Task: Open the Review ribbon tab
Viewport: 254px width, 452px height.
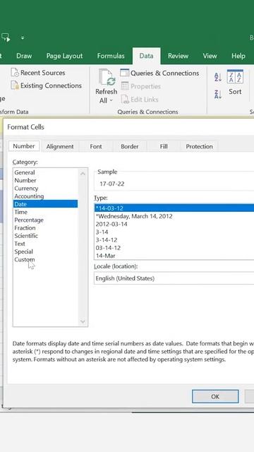Action: coord(178,56)
